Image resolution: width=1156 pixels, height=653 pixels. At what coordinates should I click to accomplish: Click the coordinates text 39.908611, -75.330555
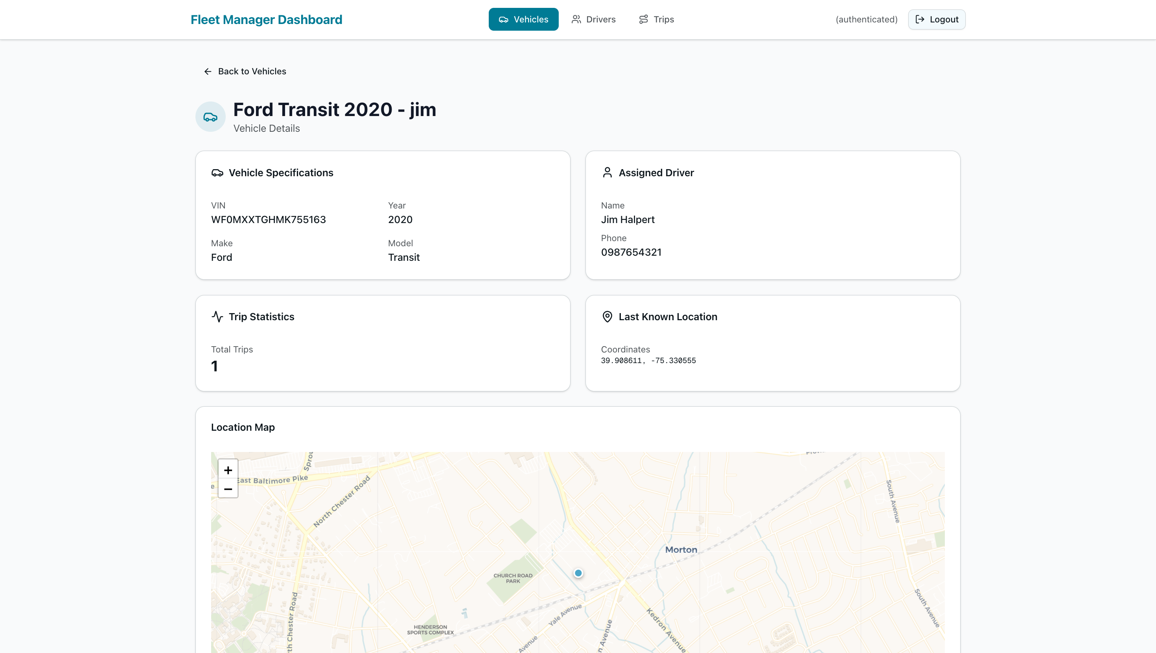point(648,361)
